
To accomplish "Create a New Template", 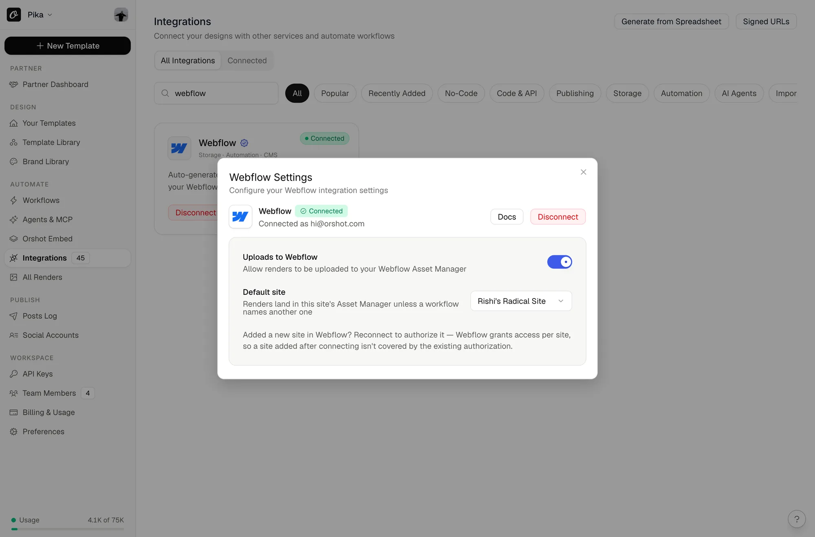I will [68, 46].
